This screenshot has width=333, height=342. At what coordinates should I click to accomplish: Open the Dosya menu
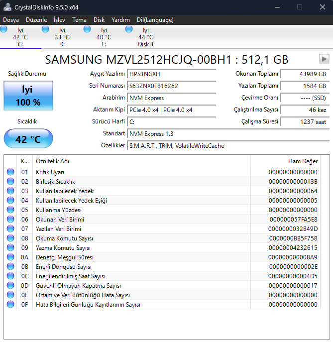click(x=11, y=20)
